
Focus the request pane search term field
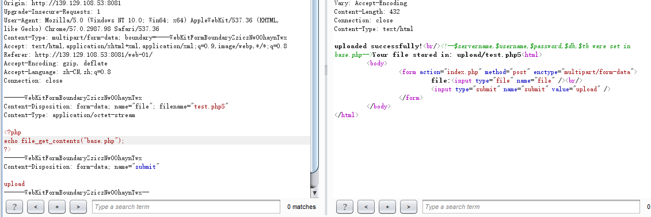pyautogui.click(x=186, y=207)
